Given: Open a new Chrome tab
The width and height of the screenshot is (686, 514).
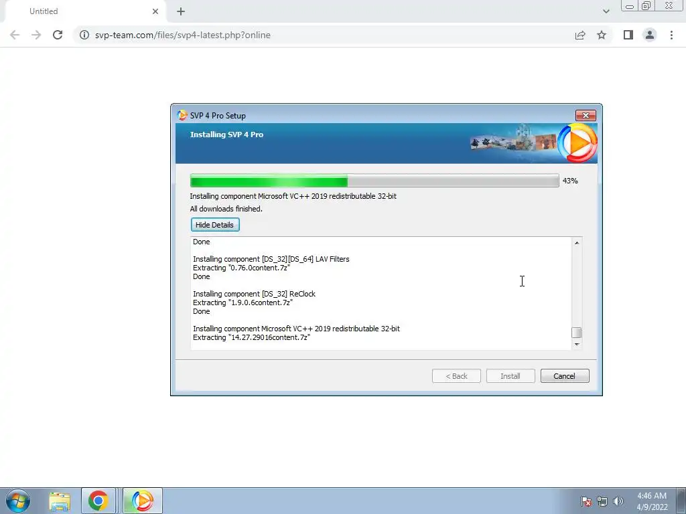Looking at the screenshot, I should (181, 11).
